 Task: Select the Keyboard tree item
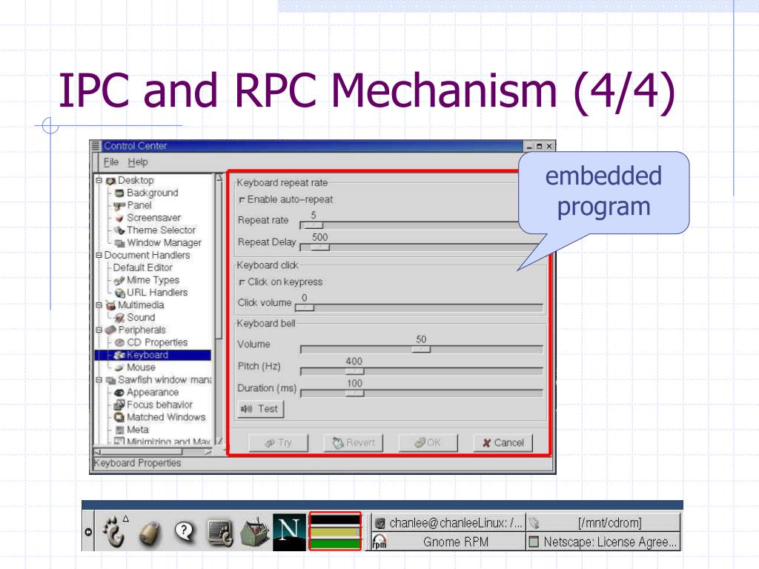tap(153, 355)
